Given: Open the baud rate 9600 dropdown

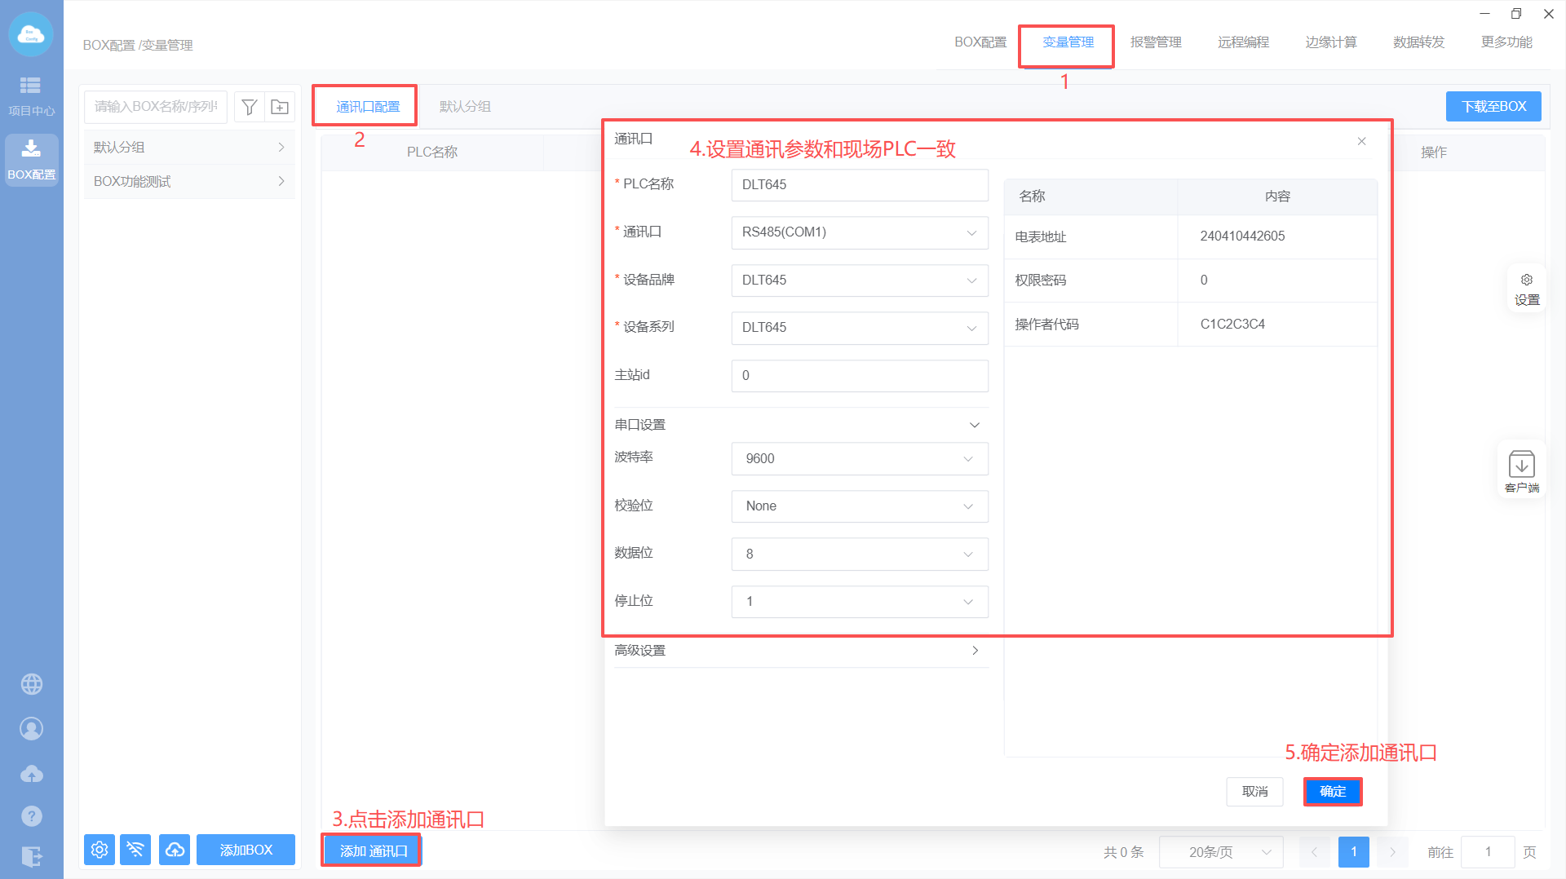Looking at the screenshot, I should click(859, 458).
